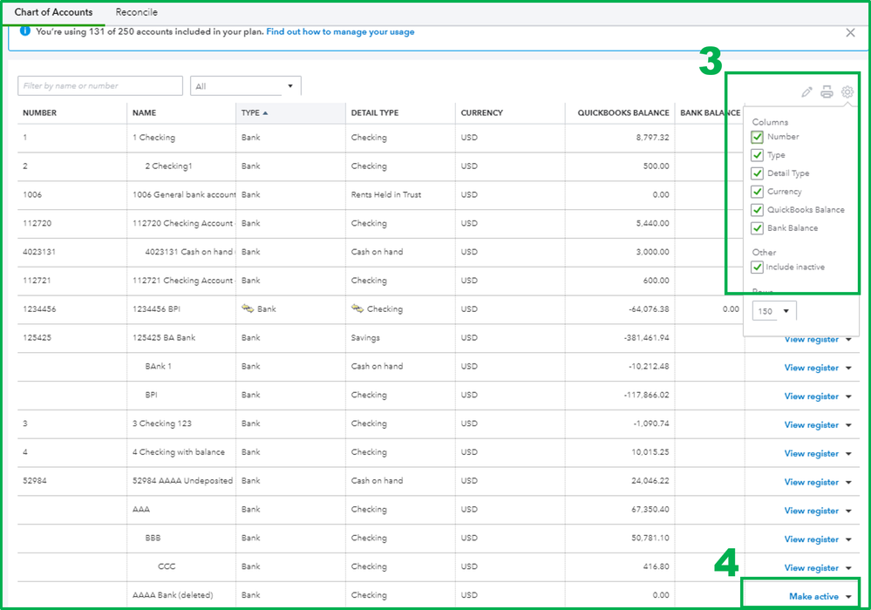
Task: Toggle the Bank Balance column checkbox
Action: pos(757,228)
